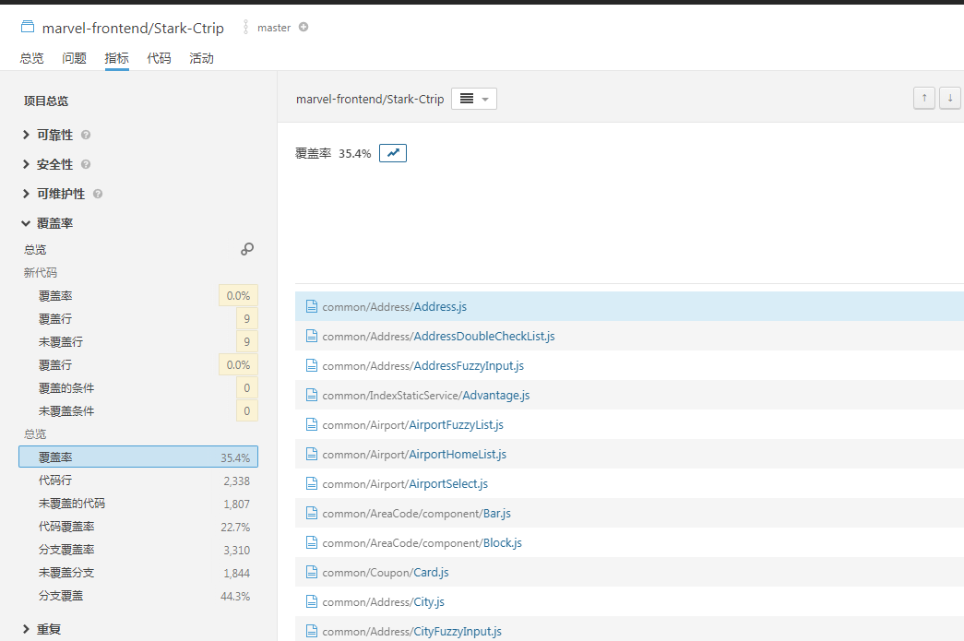This screenshot has width=964, height=641.
Task: Click the help icon next to 可维护性
Action: [98, 195]
